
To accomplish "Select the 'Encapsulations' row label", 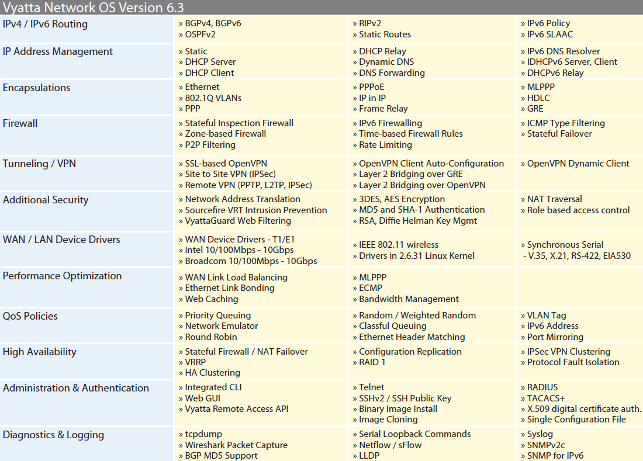I will tap(36, 88).
